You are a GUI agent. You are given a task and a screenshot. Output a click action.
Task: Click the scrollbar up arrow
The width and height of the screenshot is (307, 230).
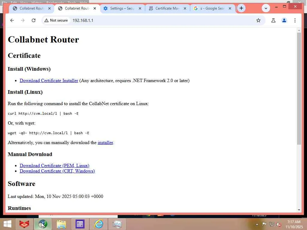(x=299, y=30)
